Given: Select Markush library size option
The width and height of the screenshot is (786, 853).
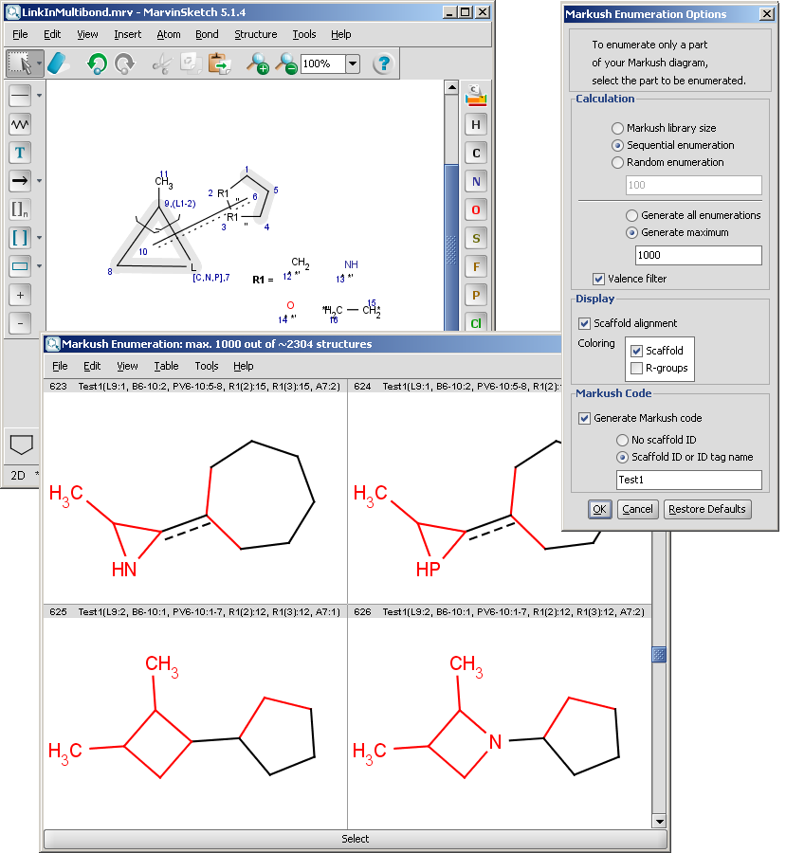Looking at the screenshot, I should 618,128.
